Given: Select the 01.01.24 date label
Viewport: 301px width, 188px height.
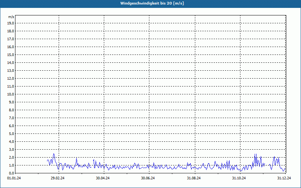Looking at the screenshot, I should 14,178.
